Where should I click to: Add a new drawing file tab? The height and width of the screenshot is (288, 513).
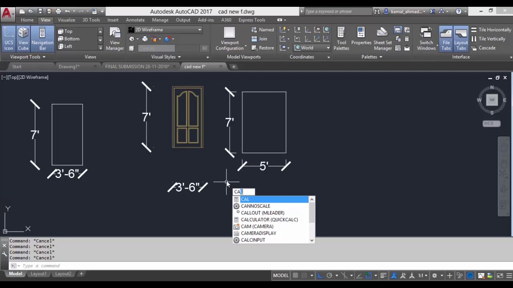(x=234, y=66)
